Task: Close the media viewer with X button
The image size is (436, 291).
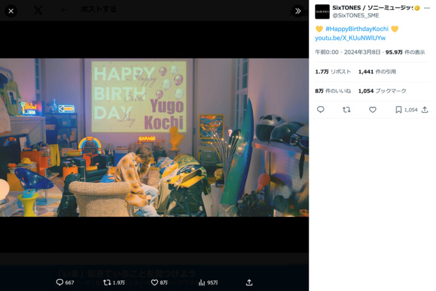Action: (x=11, y=11)
